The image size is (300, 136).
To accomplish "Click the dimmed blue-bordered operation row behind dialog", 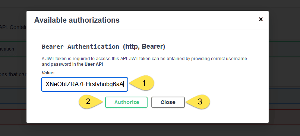I will [x=13, y=96].
